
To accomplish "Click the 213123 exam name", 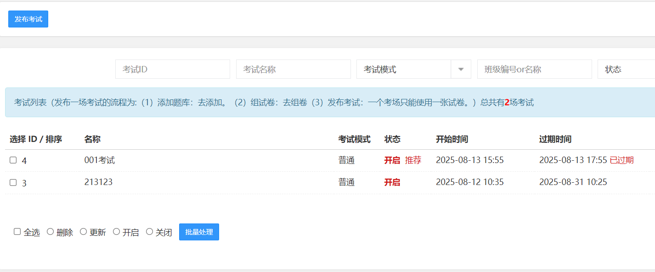I will pos(98,182).
